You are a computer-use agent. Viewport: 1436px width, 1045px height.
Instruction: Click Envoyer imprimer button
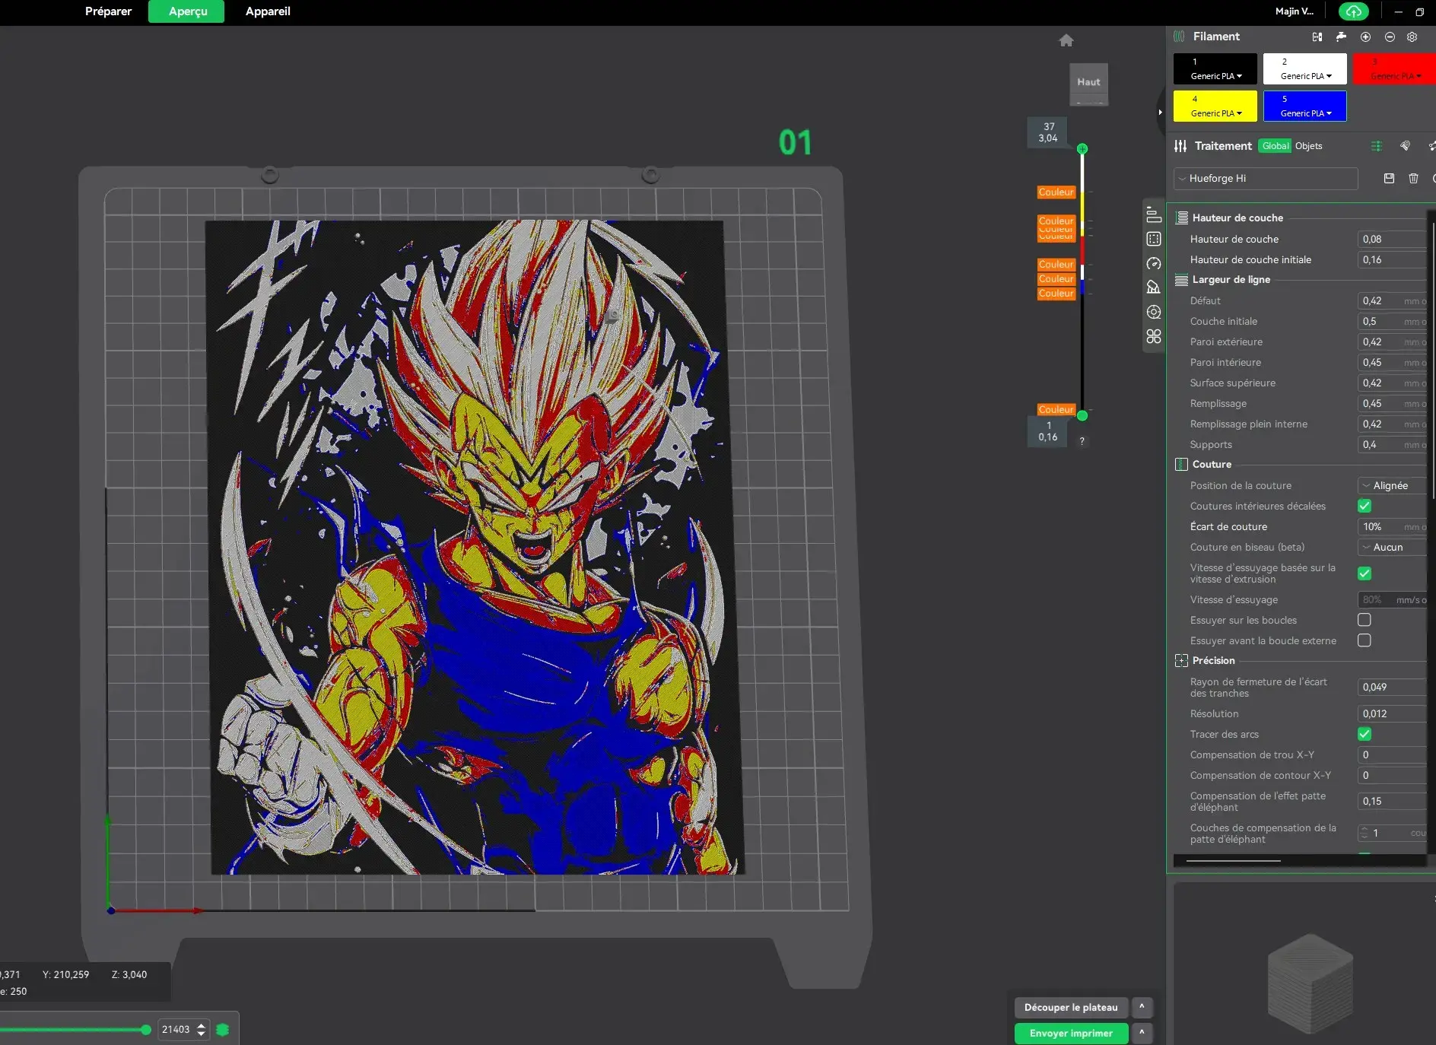(1071, 1034)
